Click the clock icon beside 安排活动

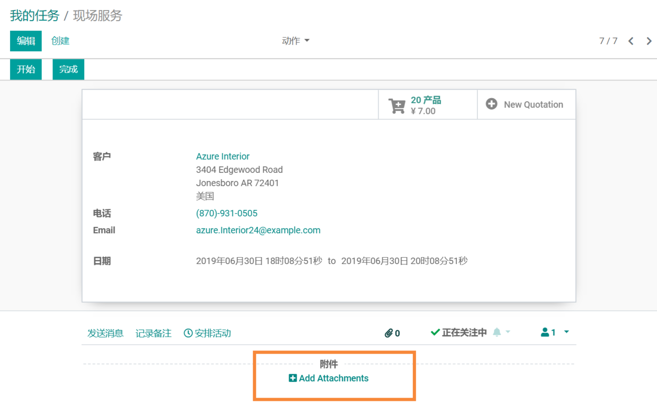pos(188,333)
